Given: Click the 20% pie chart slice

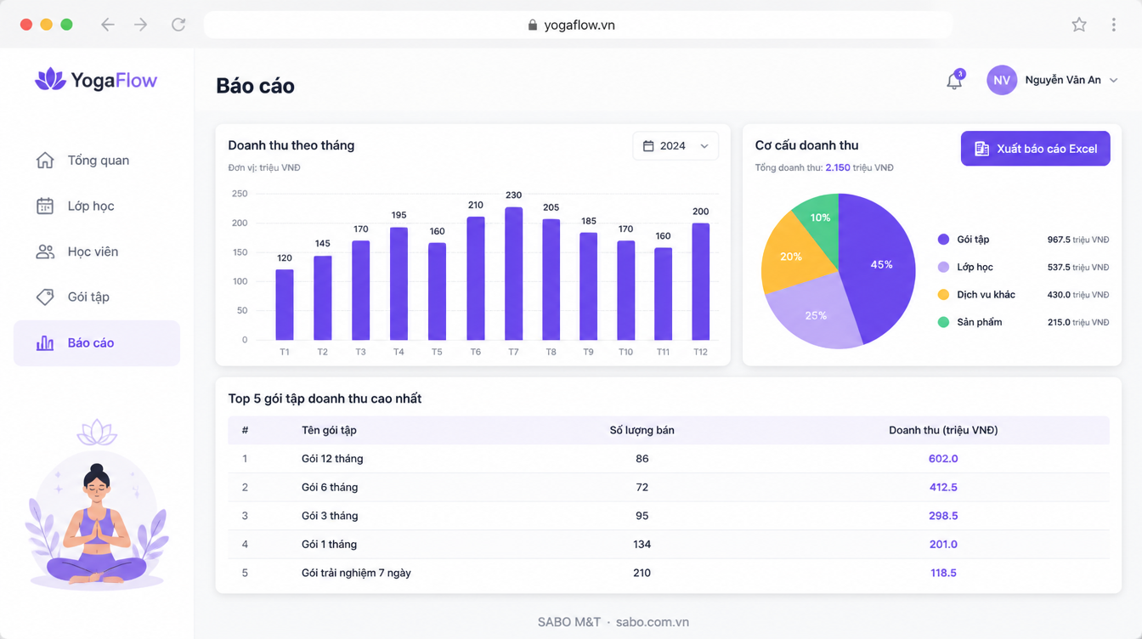Looking at the screenshot, I should (x=790, y=256).
